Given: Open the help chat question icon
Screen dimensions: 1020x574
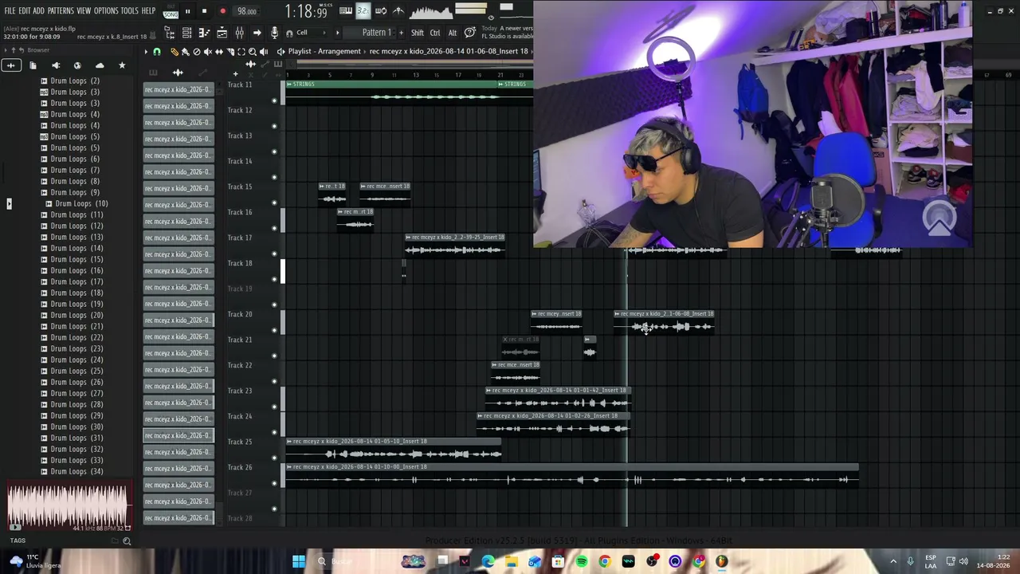Looking at the screenshot, I should tap(470, 33).
